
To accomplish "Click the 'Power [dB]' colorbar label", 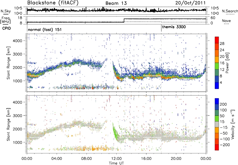I will (x=227, y=63).
